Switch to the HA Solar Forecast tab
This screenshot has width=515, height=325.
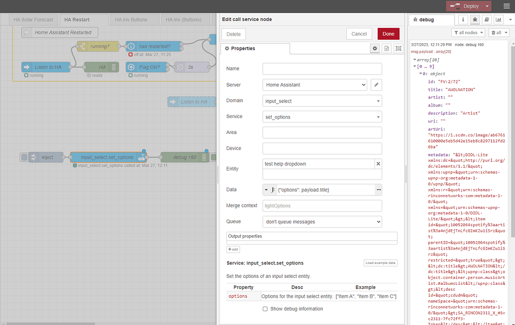33,20
